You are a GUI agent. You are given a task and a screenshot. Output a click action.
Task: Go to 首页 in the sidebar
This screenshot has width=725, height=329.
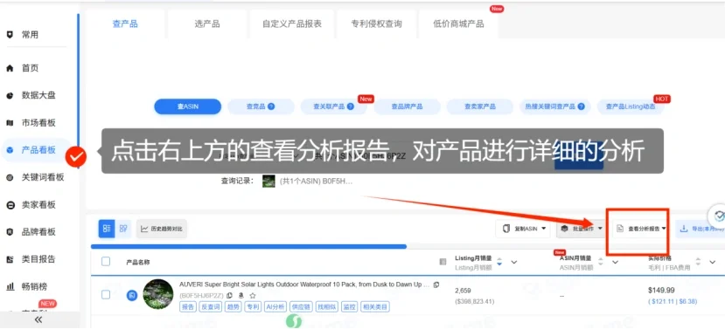click(30, 68)
